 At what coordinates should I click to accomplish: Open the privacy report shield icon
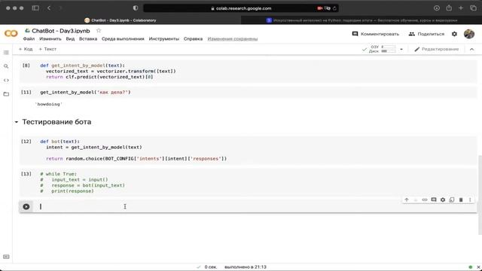coord(136,8)
